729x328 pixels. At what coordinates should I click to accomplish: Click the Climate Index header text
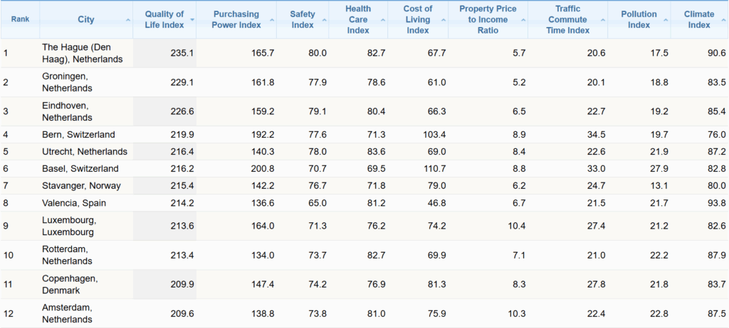tap(698, 20)
